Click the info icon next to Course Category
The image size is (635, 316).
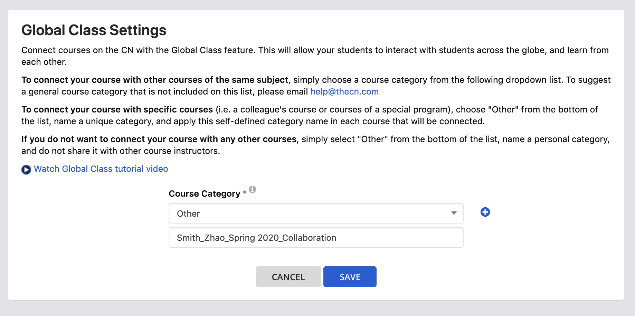253,189
